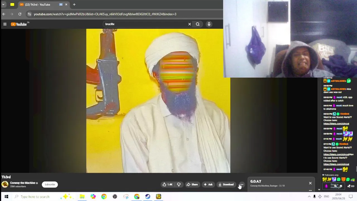Go forward in browser history
357x201 pixels.
coord(12,14)
